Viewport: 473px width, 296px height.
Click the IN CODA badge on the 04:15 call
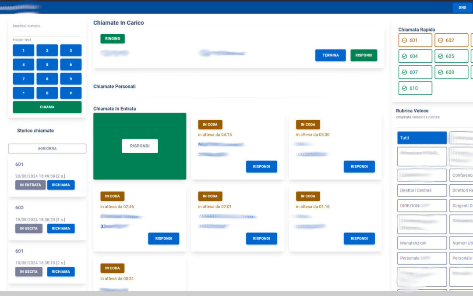click(210, 124)
